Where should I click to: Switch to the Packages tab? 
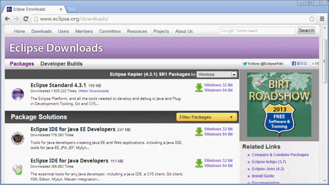tap(22, 64)
